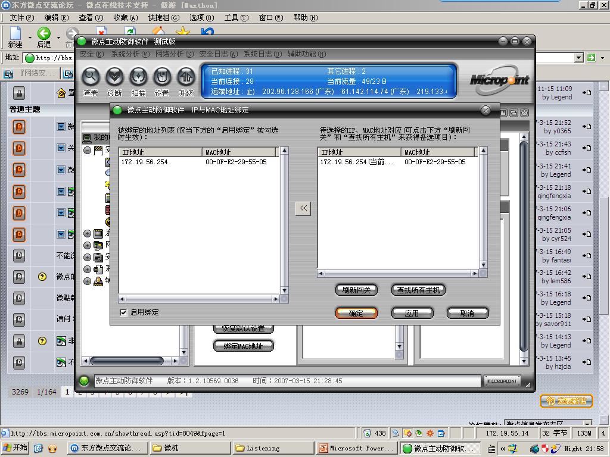610x457 pixels.
Task: Click the keyboard icon in system tray
Action: (x=491, y=449)
